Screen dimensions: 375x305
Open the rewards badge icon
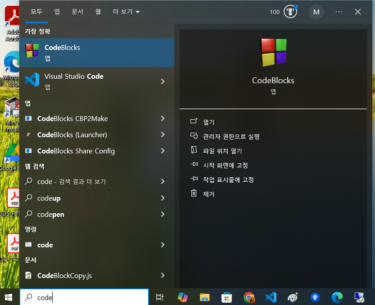290,12
